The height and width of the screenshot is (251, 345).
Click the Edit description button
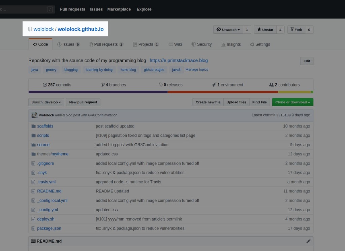tap(307, 61)
